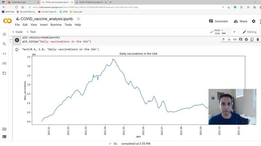The height and width of the screenshot is (146, 261).
Task: Copy link to cell icon
Action: click(235, 39)
